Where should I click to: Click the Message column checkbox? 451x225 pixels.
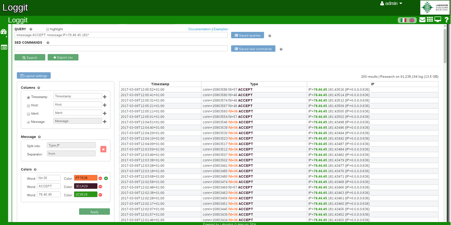(x=29, y=122)
